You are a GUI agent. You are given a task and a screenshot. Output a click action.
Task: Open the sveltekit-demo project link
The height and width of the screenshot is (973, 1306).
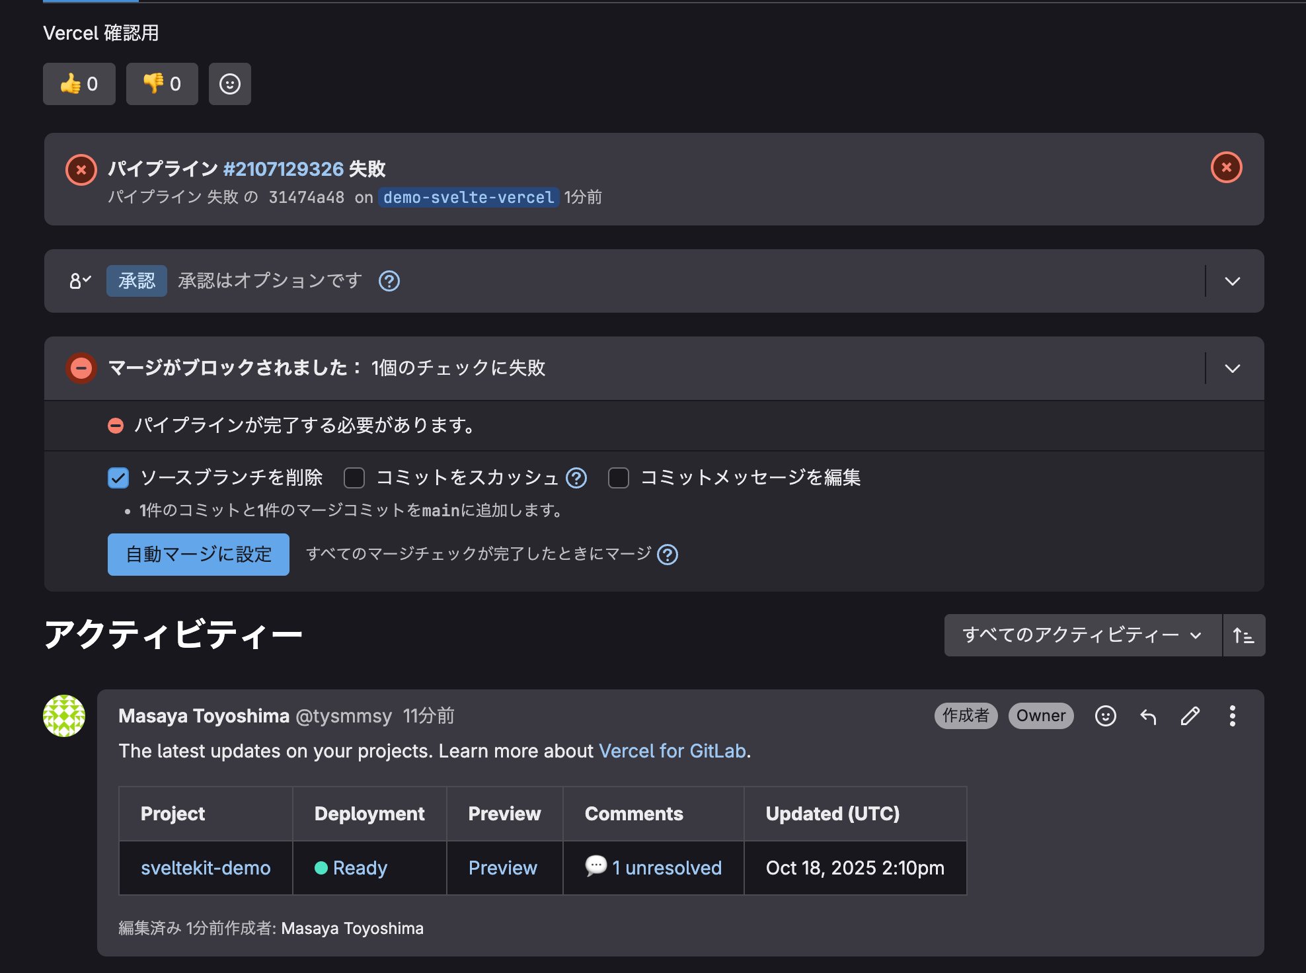click(x=206, y=868)
